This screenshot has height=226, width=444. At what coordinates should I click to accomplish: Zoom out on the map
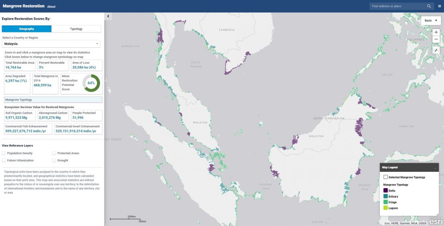[436, 39]
